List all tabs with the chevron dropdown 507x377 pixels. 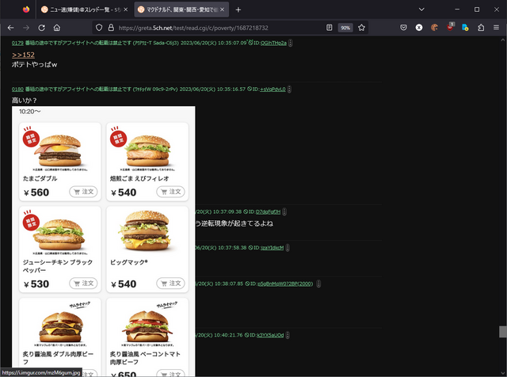tap(421, 10)
